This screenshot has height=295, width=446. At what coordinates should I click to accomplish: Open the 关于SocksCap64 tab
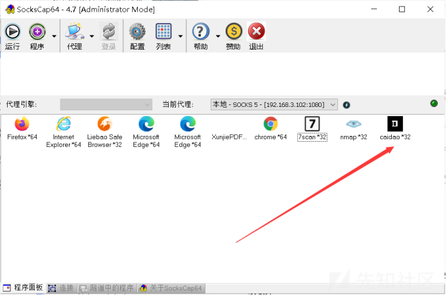click(x=171, y=288)
